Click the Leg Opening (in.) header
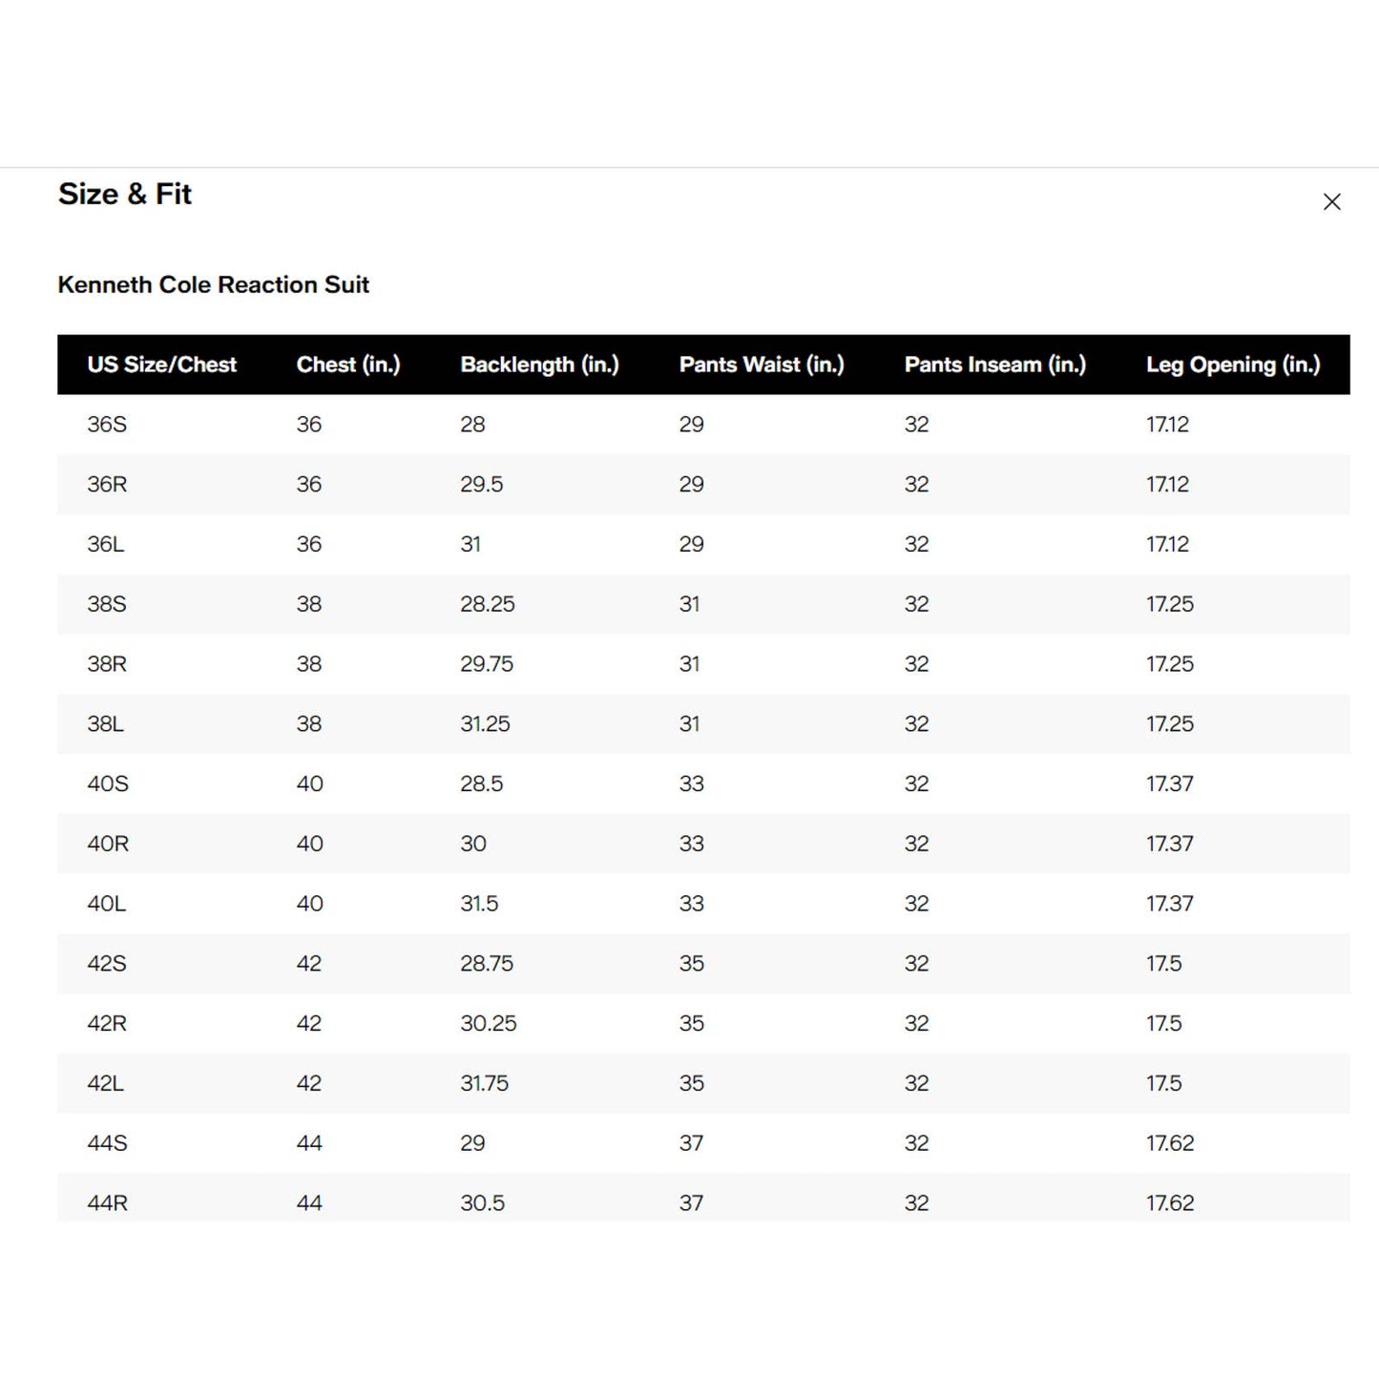1379x1379 pixels. coord(1232,365)
